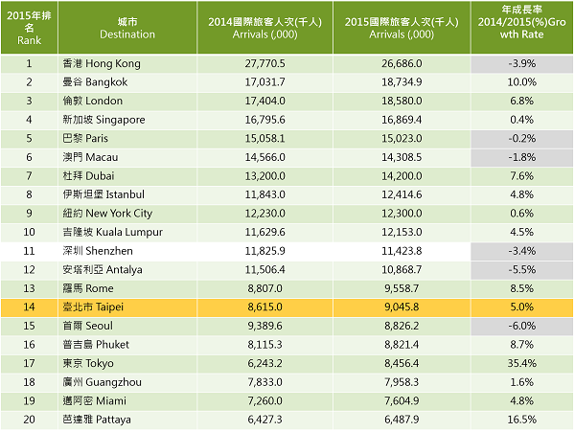The width and height of the screenshot is (575, 432).
Task: Click Dubai's 2014 value 13,200.0
Action: click(264, 176)
